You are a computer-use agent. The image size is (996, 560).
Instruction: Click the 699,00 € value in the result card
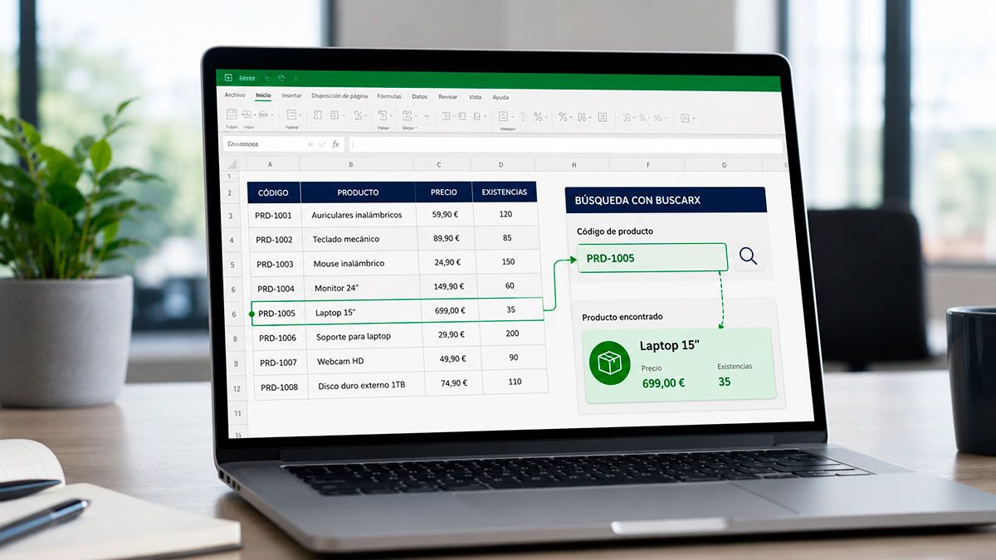coord(663,383)
